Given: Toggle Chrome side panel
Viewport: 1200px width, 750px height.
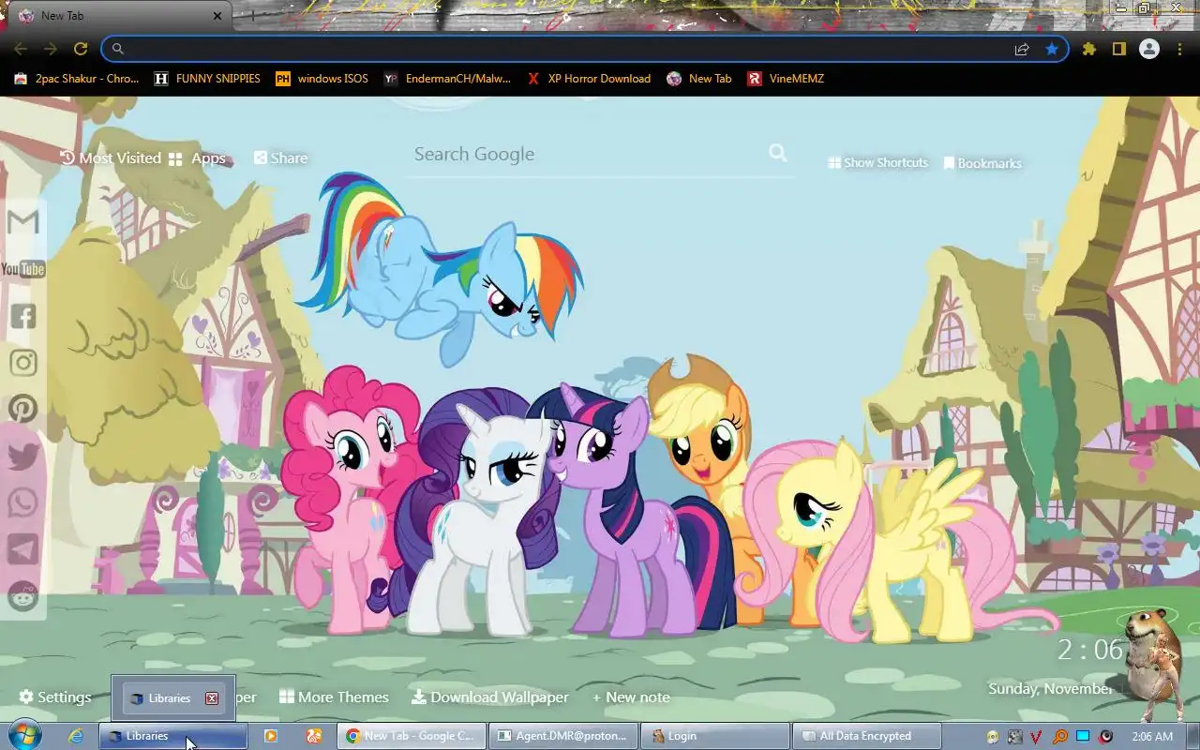Looking at the screenshot, I should pos(1118,49).
